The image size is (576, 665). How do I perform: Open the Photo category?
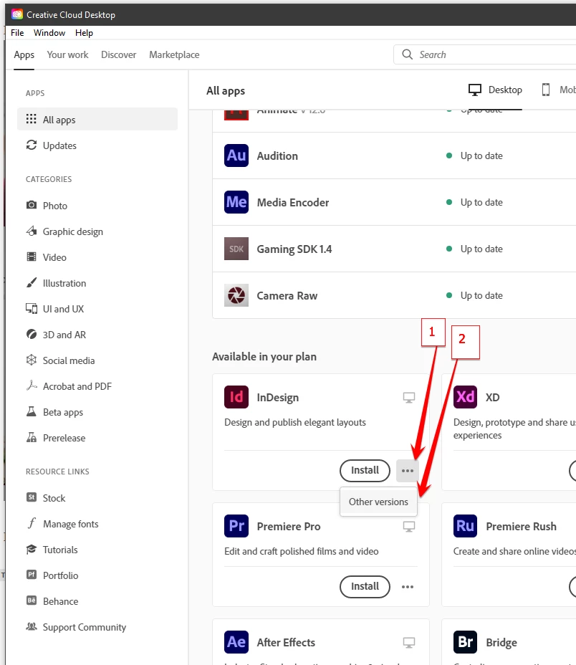[55, 206]
